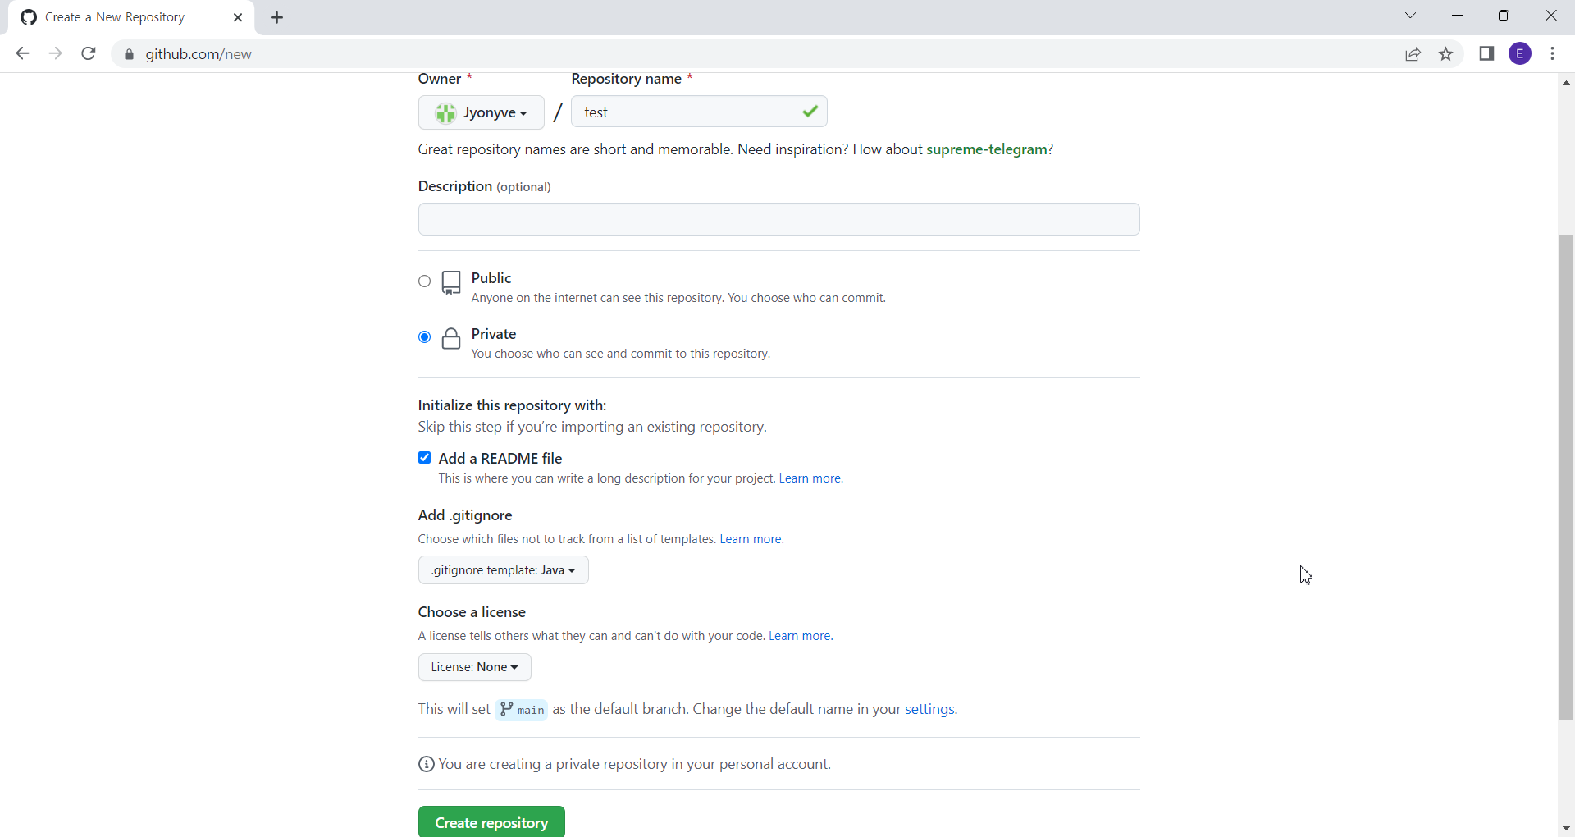Viewport: 1575px width, 837px height.
Task: Open the tab search chevron menu
Action: click(1411, 16)
